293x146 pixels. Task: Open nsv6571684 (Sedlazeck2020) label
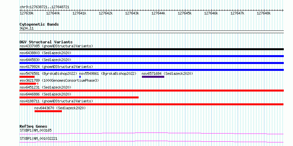coord(168,73)
